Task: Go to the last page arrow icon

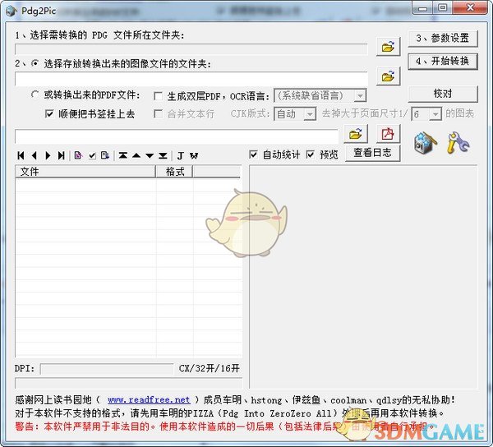Action: tap(61, 155)
